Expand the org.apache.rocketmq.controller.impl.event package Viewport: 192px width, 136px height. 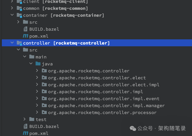[x=37, y=98]
